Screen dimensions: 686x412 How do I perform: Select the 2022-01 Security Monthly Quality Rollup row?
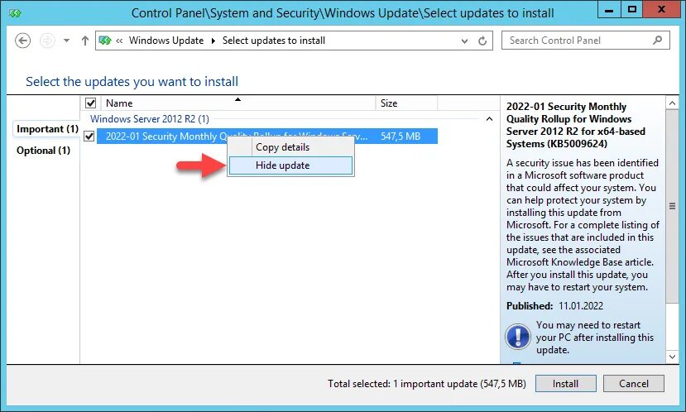tap(267, 136)
